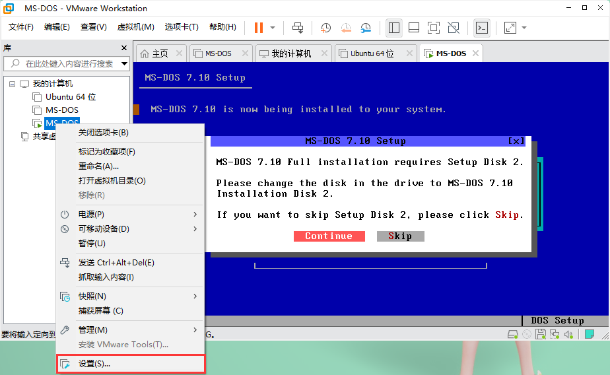Click the message log status bar icon
Image resolution: width=610 pixels, height=375 pixels.
click(x=590, y=334)
